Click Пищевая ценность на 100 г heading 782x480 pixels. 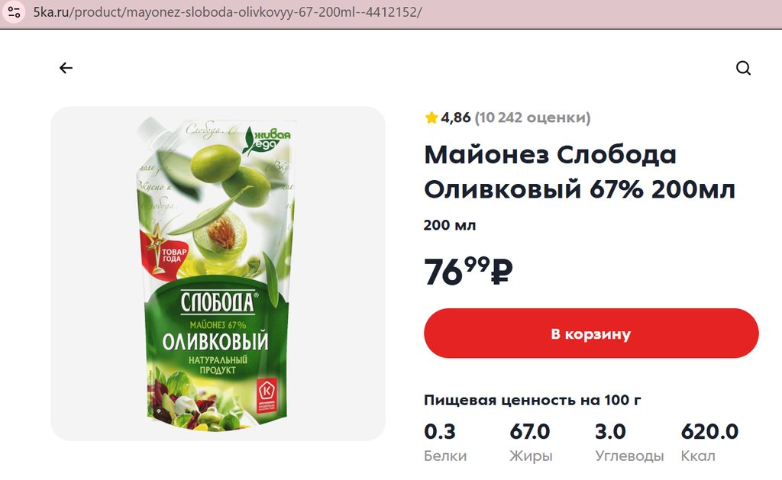tap(532, 400)
